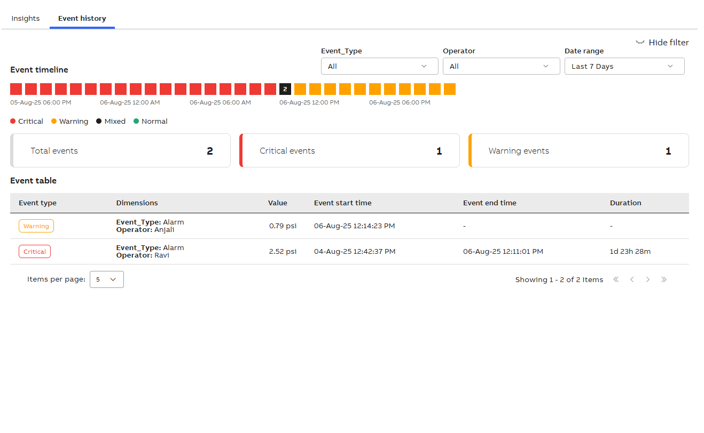This screenshot has width=704, height=433.
Task: Click the black Mixed timeline block labeled 2
Action: coord(285,89)
